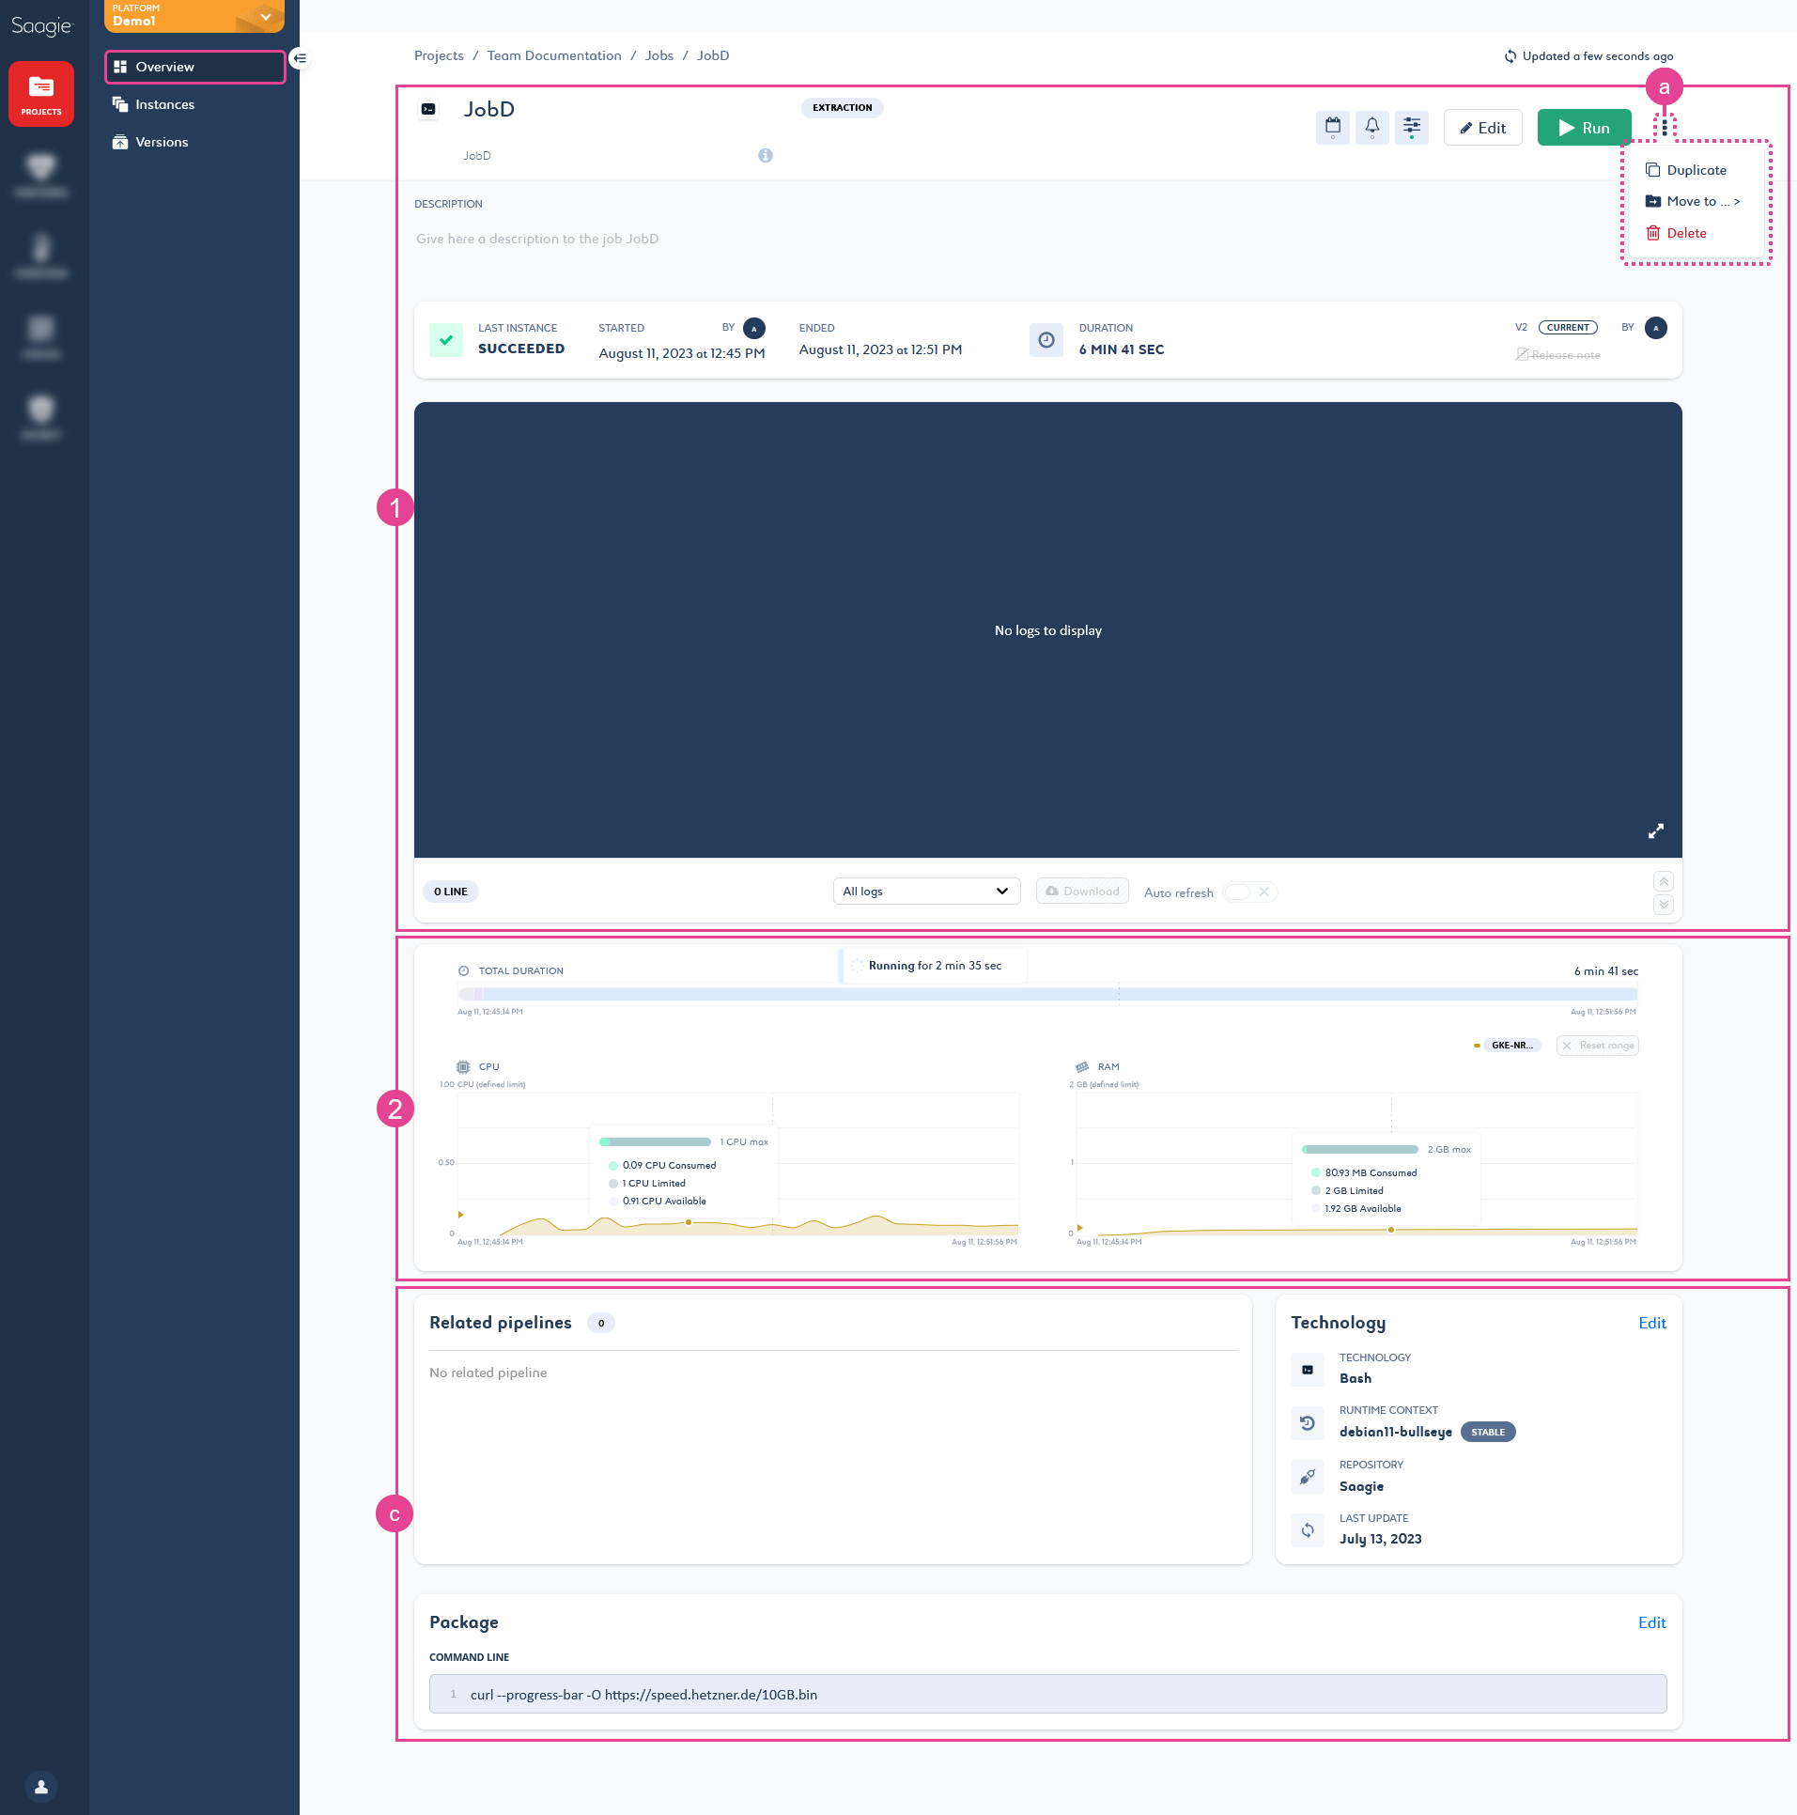The width and height of the screenshot is (1797, 1815).
Task: Click the Download logs button
Action: point(1082,892)
